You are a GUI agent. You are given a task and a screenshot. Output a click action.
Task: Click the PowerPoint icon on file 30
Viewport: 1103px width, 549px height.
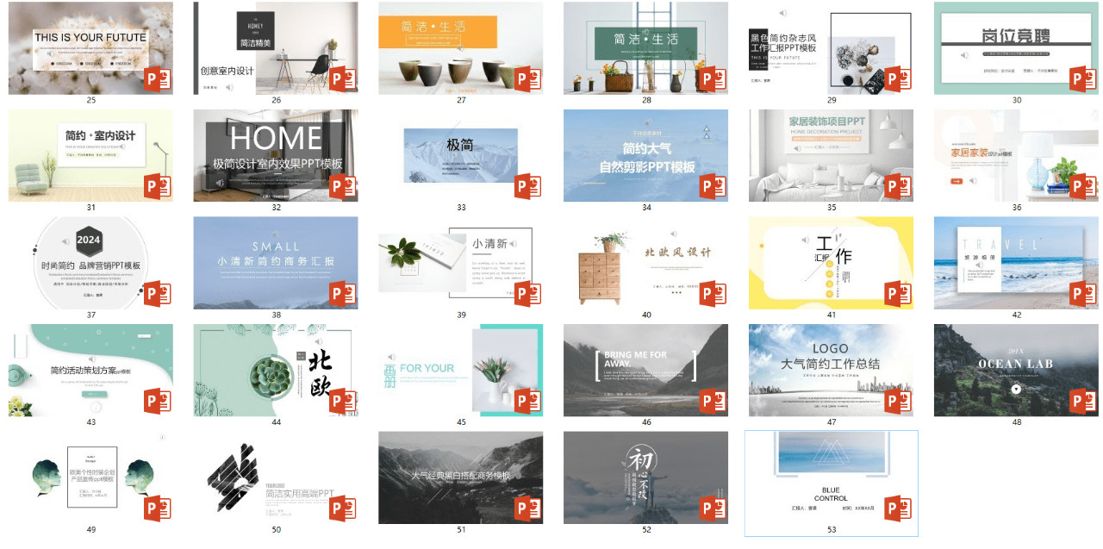1084,79
